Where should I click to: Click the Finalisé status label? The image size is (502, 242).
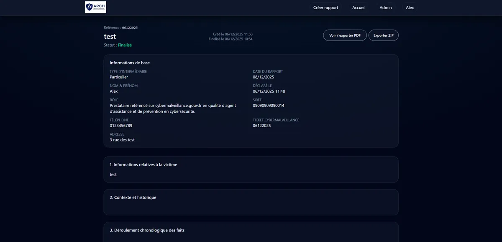125,45
